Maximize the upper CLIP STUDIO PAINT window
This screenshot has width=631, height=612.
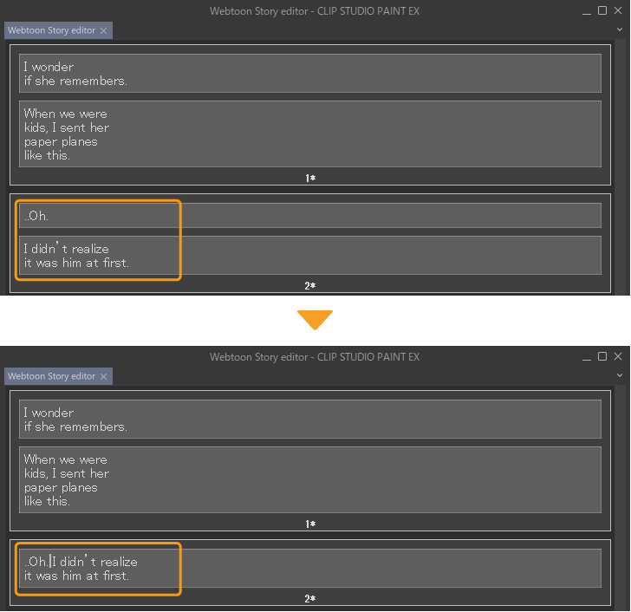(602, 10)
